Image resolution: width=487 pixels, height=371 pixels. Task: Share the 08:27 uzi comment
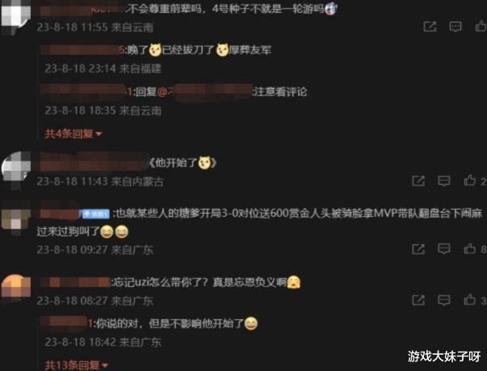(x=418, y=300)
